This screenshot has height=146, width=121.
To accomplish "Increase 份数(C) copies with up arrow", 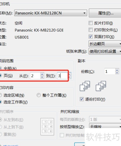I will [x=117, y=70].
